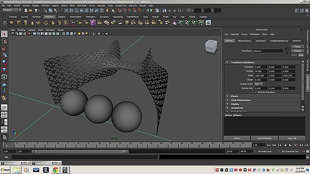Screen dimensions: 310x174
Task: Click the Save Scene icon
Action: 36,11
